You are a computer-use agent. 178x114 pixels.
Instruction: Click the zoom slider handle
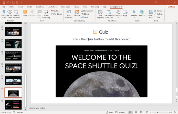158,112
